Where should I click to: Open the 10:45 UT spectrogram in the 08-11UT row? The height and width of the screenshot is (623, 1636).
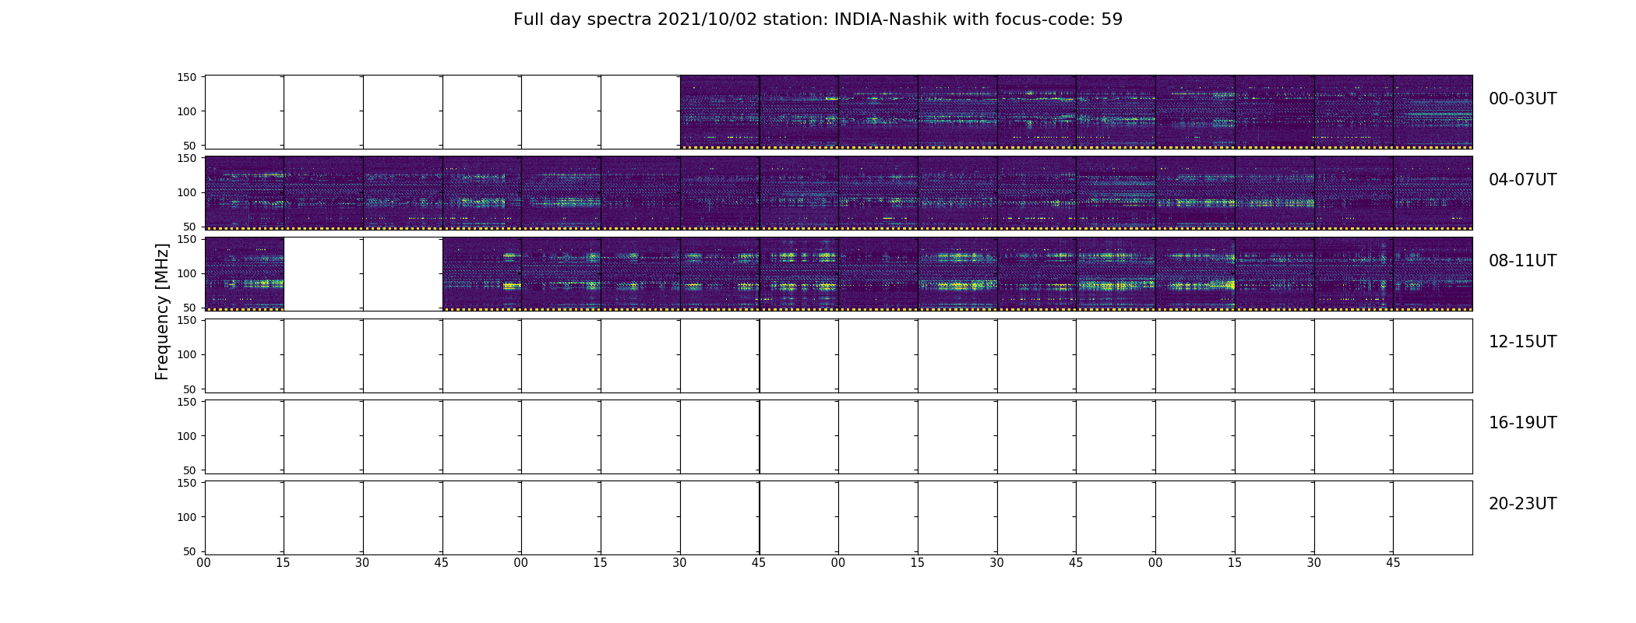coord(1116,274)
